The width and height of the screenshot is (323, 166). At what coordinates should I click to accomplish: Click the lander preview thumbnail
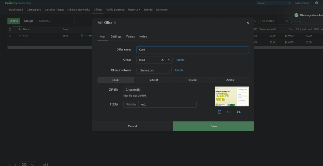(x=231, y=96)
